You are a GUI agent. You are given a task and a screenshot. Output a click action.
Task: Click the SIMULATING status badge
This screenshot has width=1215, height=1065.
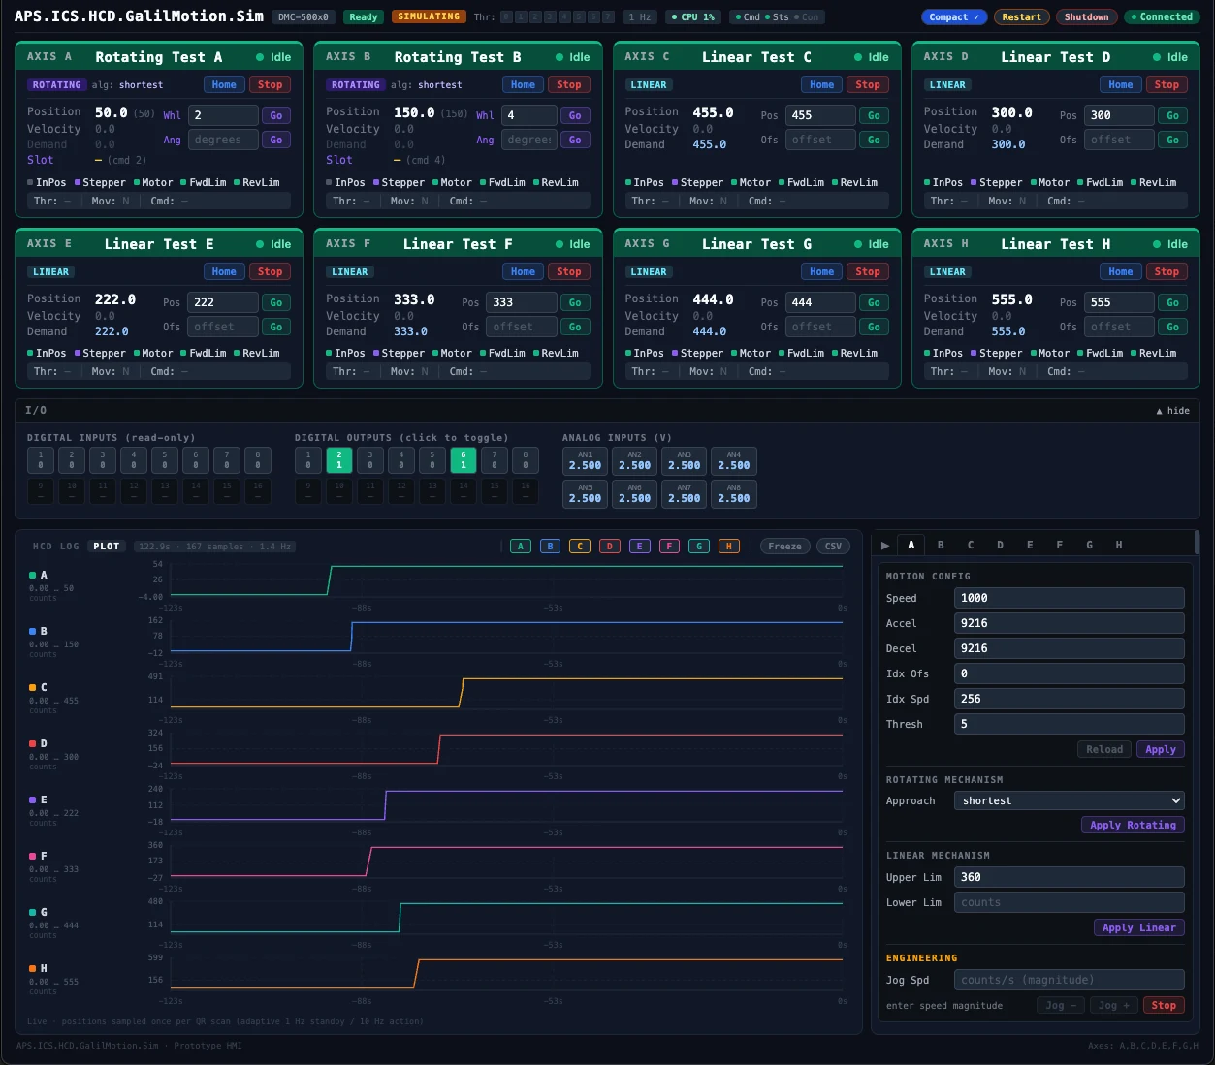click(429, 17)
